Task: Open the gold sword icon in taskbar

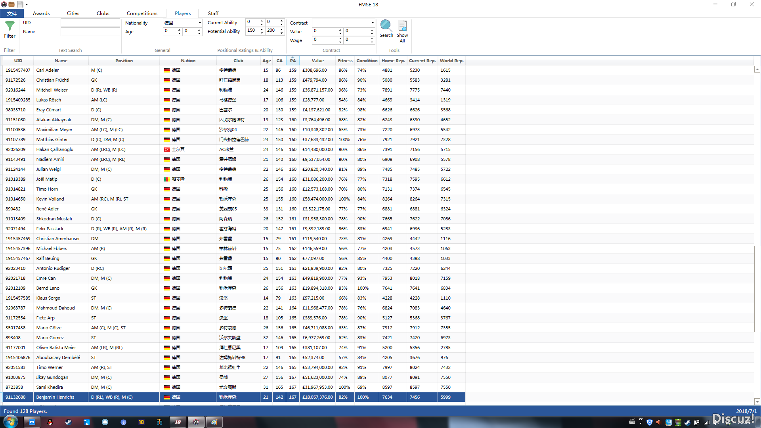Action: coord(159,422)
